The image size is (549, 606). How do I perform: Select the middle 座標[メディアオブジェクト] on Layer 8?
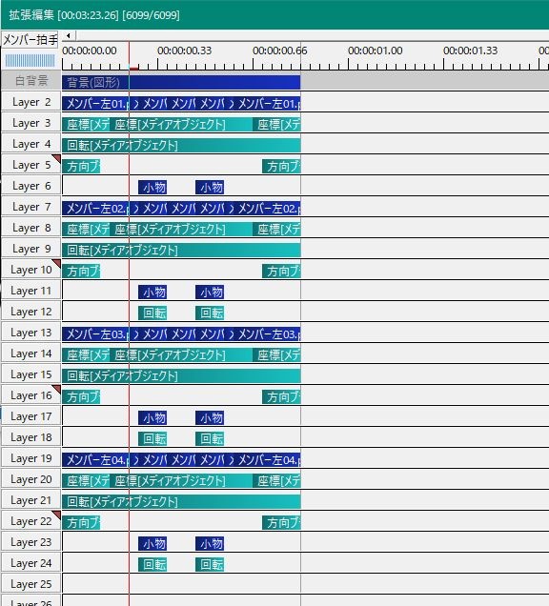click(x=181, y=230)
